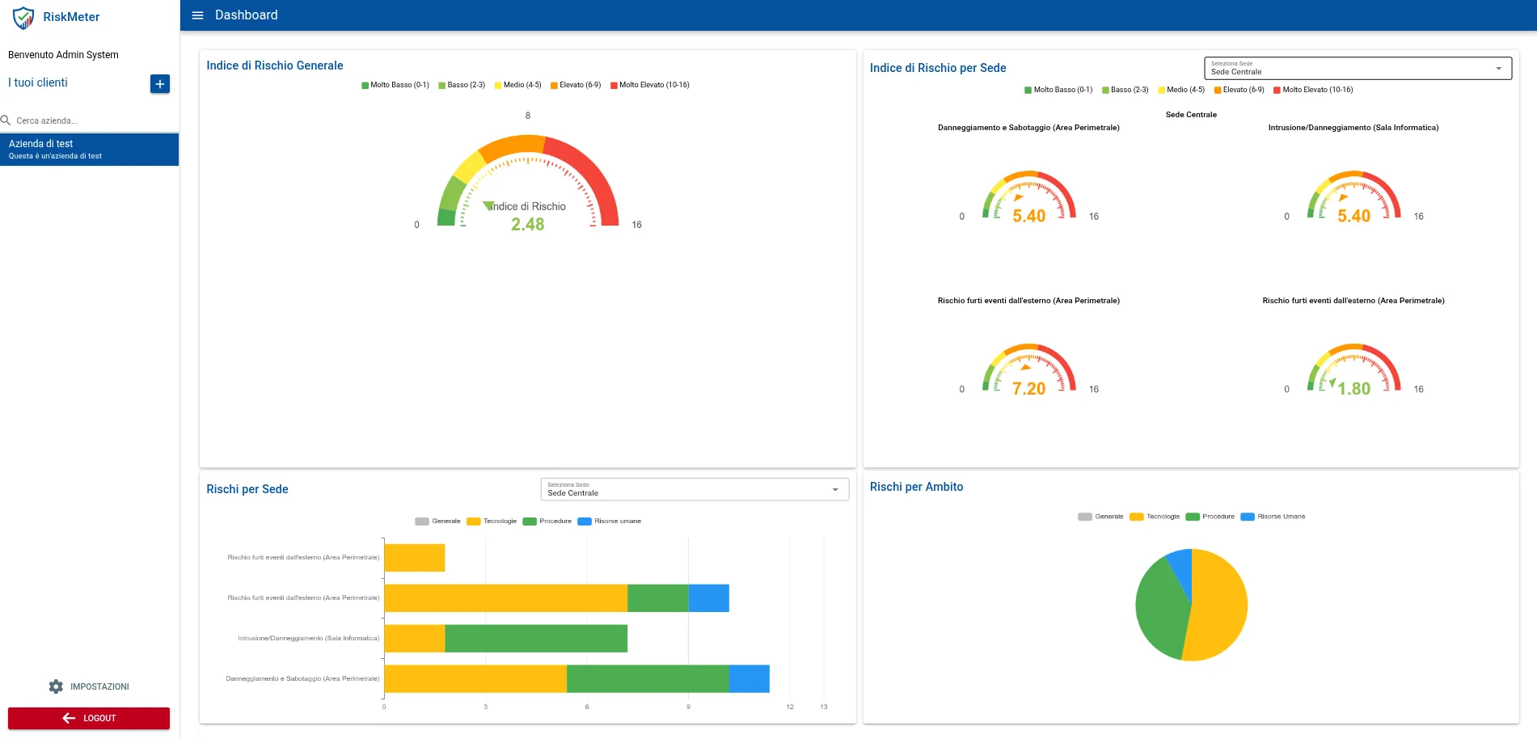The height and width of the screenshot is (739, 1537).
Task: Click Benvenuto Admin System text
Action: pos(63,55)
